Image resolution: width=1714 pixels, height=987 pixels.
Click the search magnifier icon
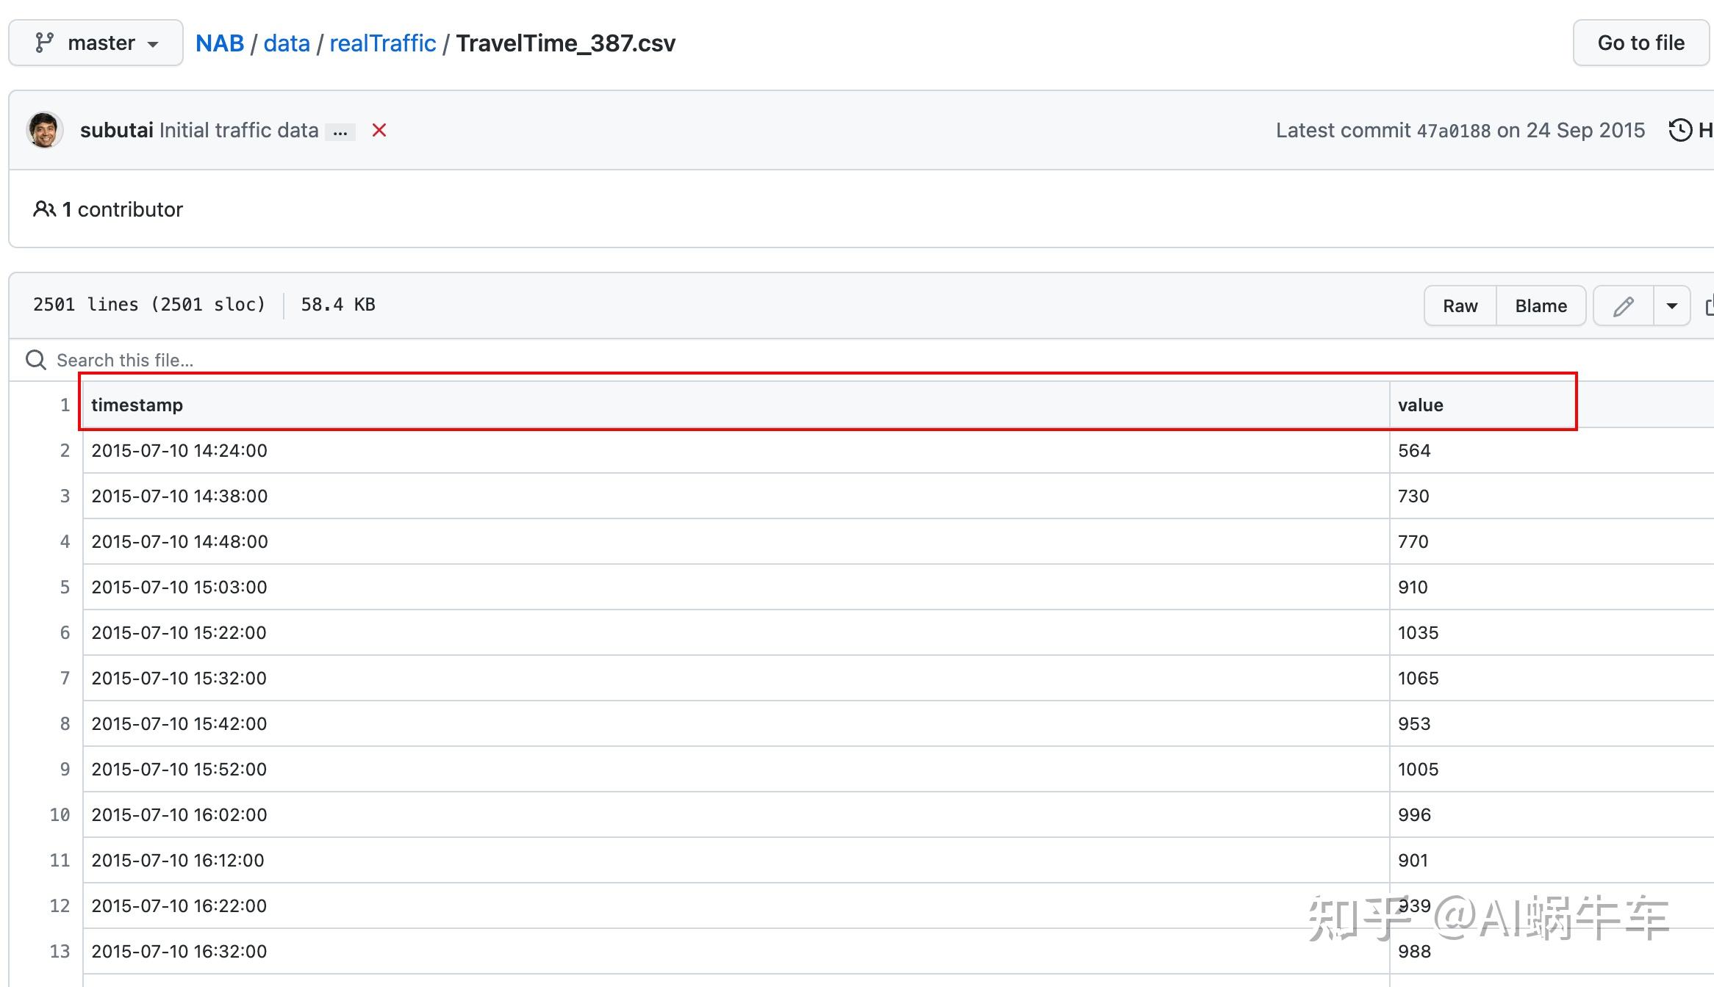click(x=35, y=360)
